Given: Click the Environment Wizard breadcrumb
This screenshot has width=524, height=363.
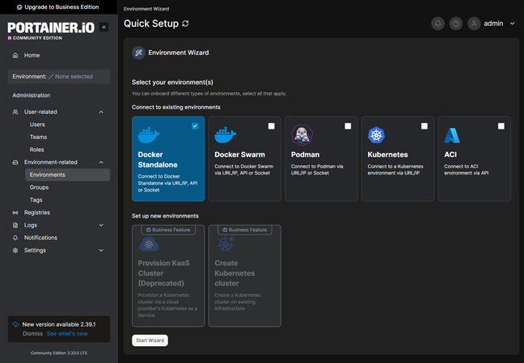Looking at the screenshot, I should pos(146,9).
